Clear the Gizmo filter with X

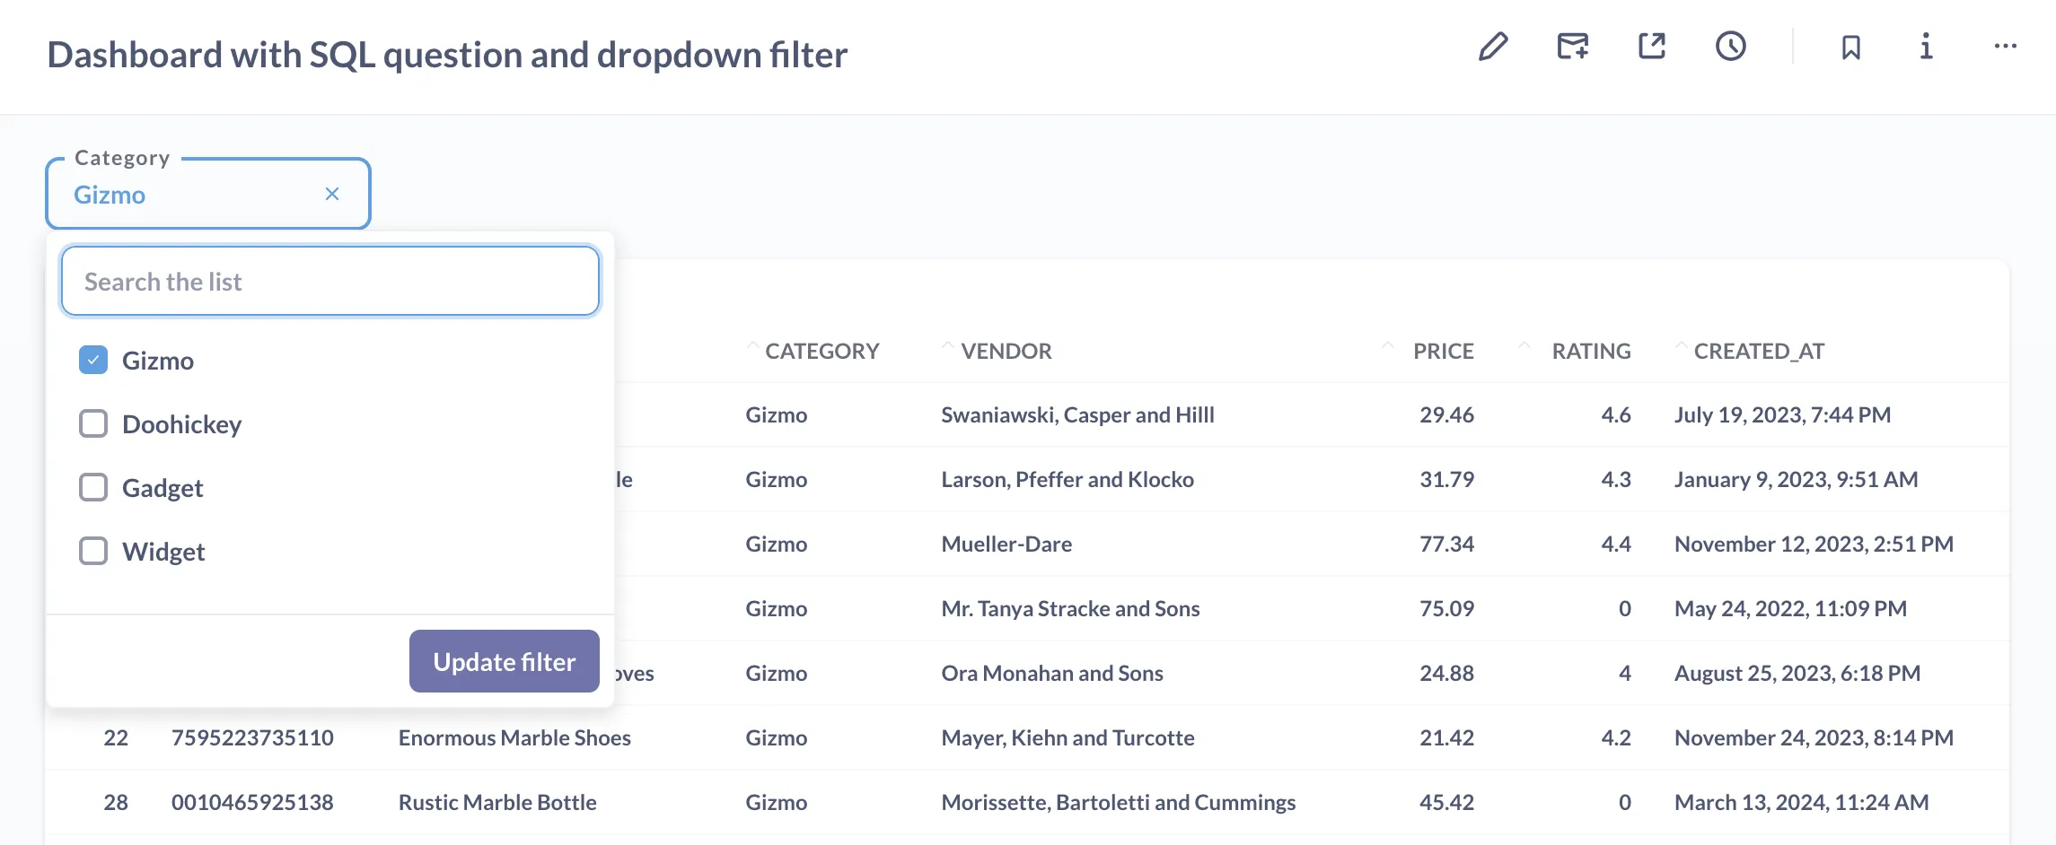coord(332,194)
